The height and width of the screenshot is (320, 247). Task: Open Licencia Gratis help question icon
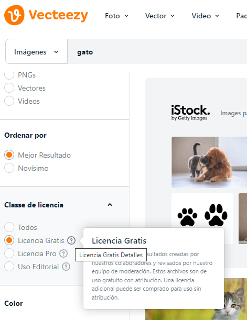[x=71, y=240]
